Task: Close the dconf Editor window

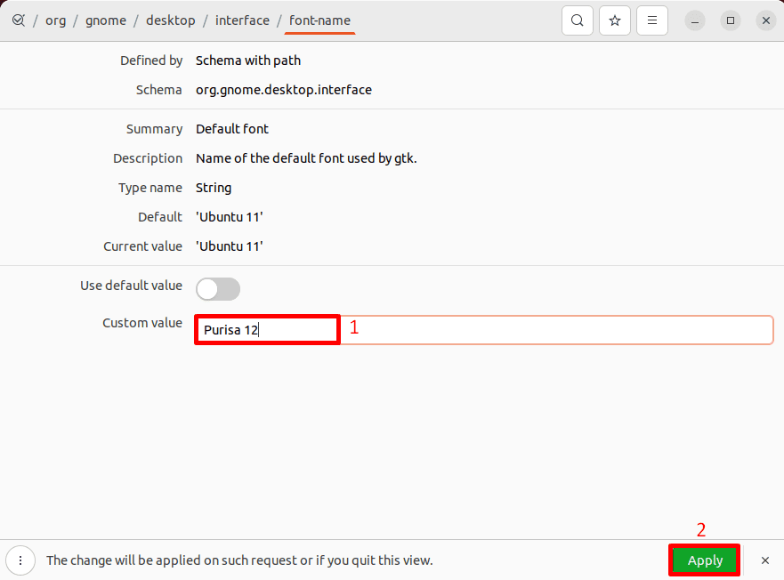Action: [766, 20]
